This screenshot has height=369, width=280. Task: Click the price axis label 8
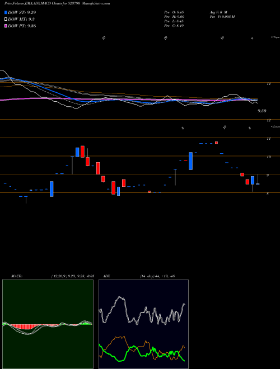click(x=268, y=193)
